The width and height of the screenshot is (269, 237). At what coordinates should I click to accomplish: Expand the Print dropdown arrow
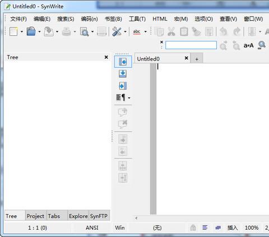tap(75, 32)
